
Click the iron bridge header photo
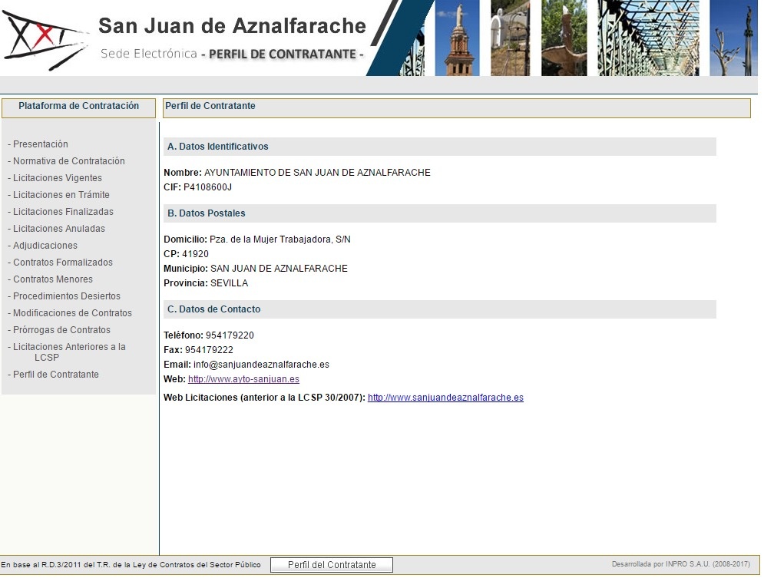(648, 38)
